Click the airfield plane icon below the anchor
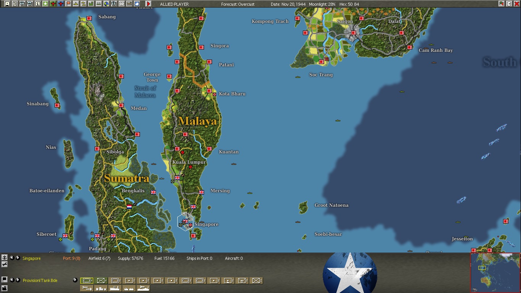The image size is (521, 293). click(5, 264)
